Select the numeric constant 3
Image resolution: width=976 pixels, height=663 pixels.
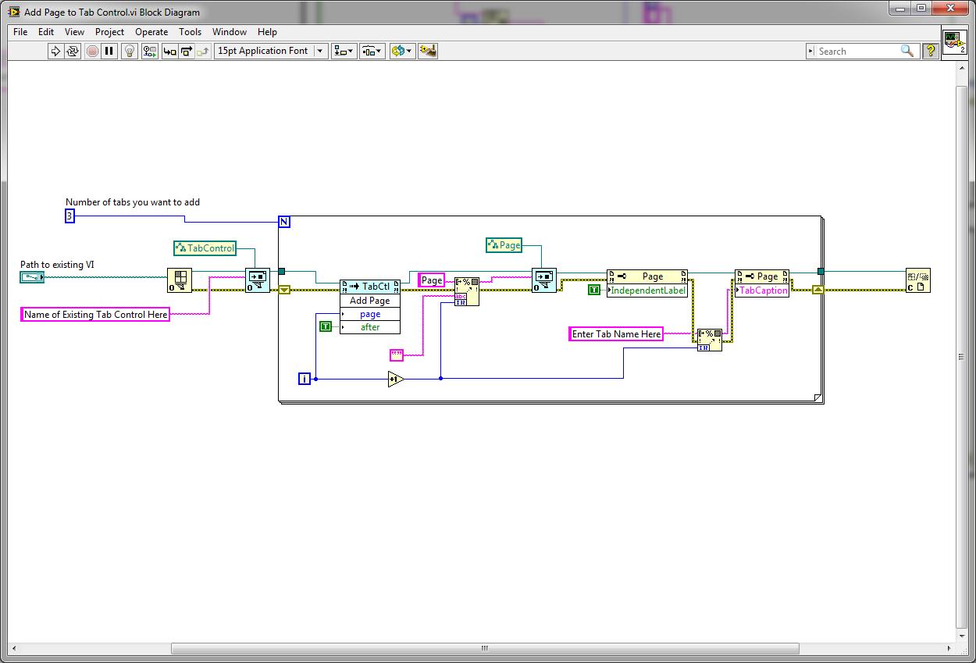pos(69,216)
